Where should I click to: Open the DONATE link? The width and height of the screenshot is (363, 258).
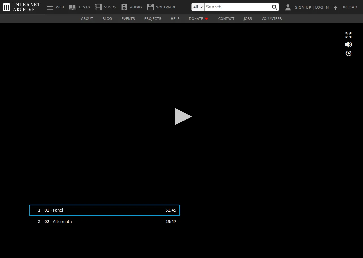pos(196,19)
